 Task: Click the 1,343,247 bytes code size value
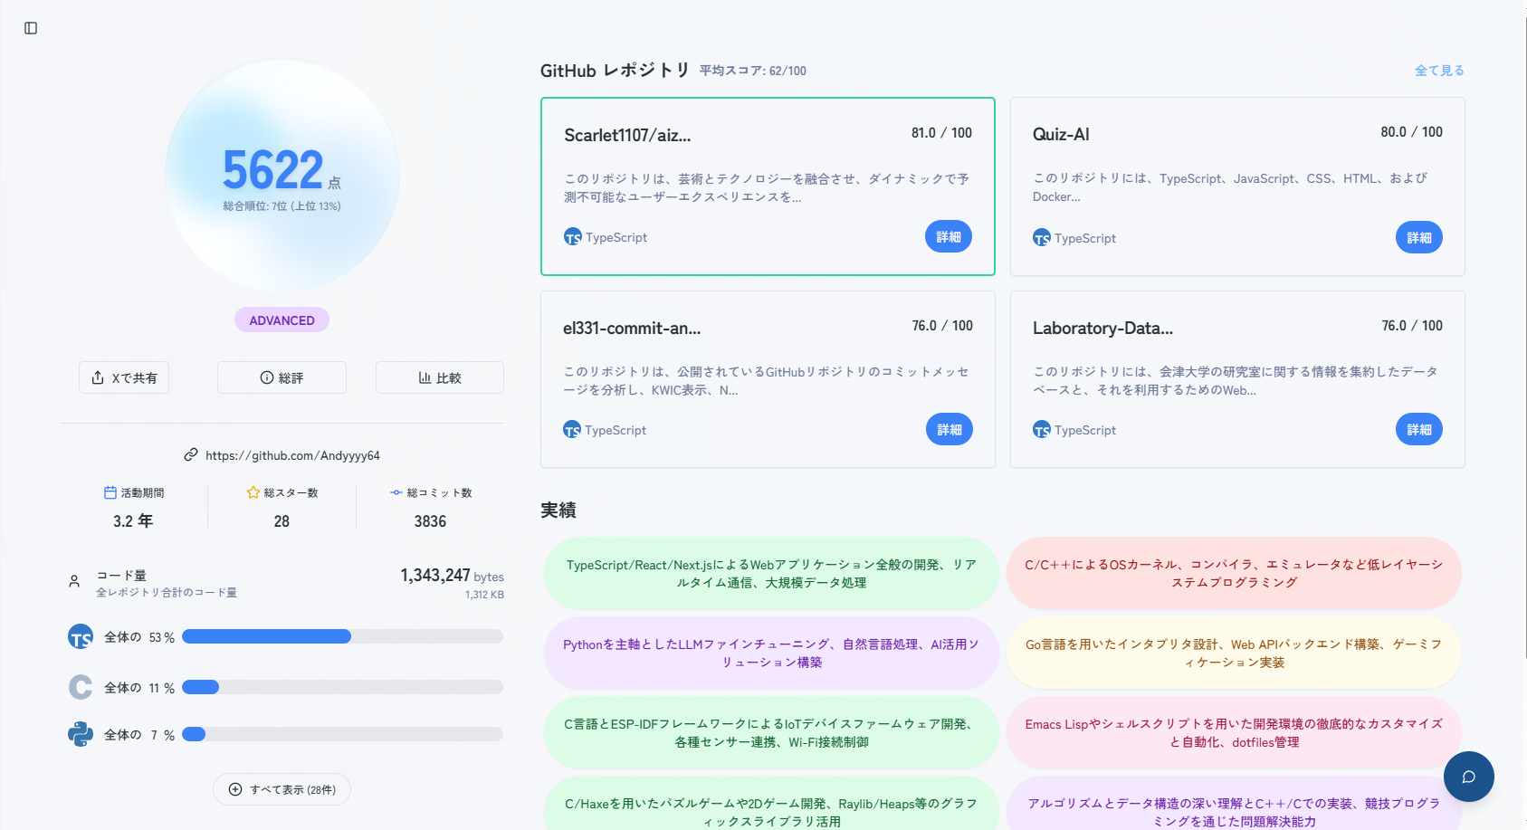[452, 576]
